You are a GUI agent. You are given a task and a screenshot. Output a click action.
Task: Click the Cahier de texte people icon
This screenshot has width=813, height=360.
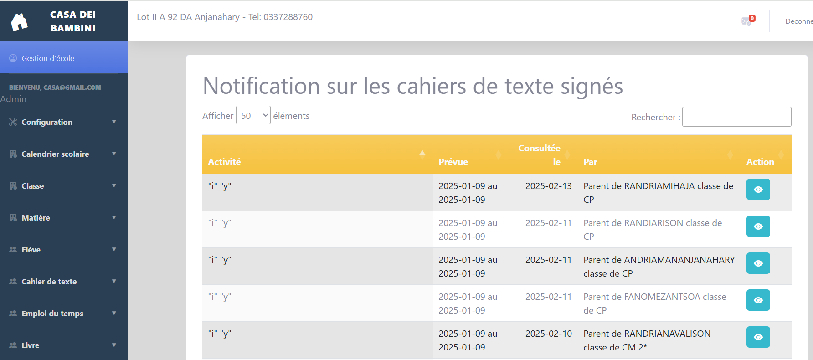tap(12, 281)
